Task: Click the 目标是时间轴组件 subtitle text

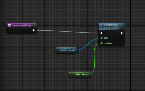Action: coord(111,28)
